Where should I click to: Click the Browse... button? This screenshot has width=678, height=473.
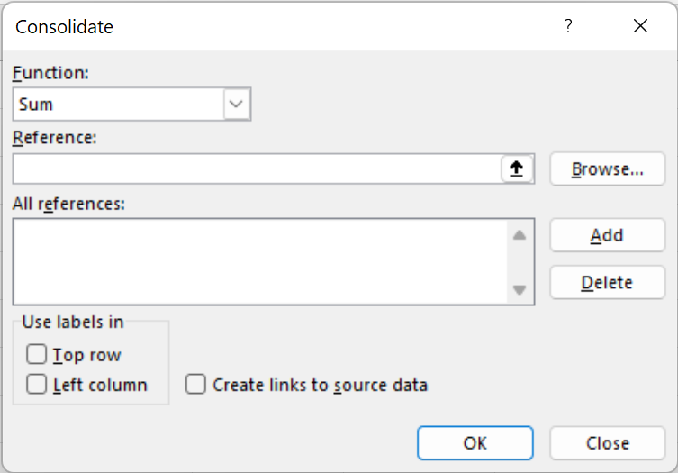607,168
